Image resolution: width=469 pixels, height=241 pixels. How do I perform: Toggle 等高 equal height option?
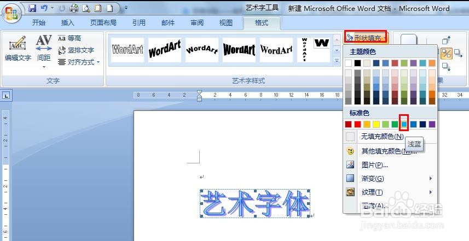tap(70, 38)
